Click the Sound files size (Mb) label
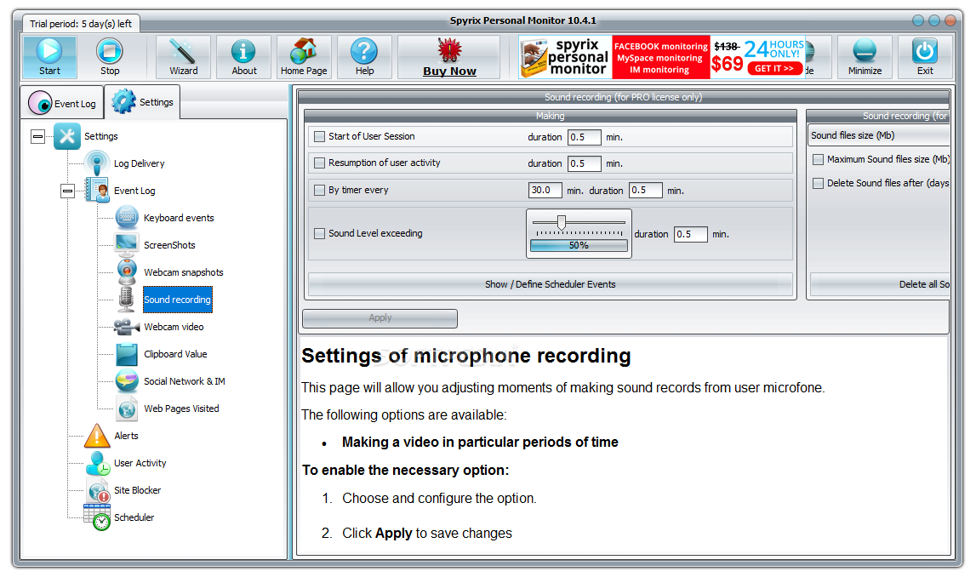This screenshot has width=976, height=577. tap(852, 135)
